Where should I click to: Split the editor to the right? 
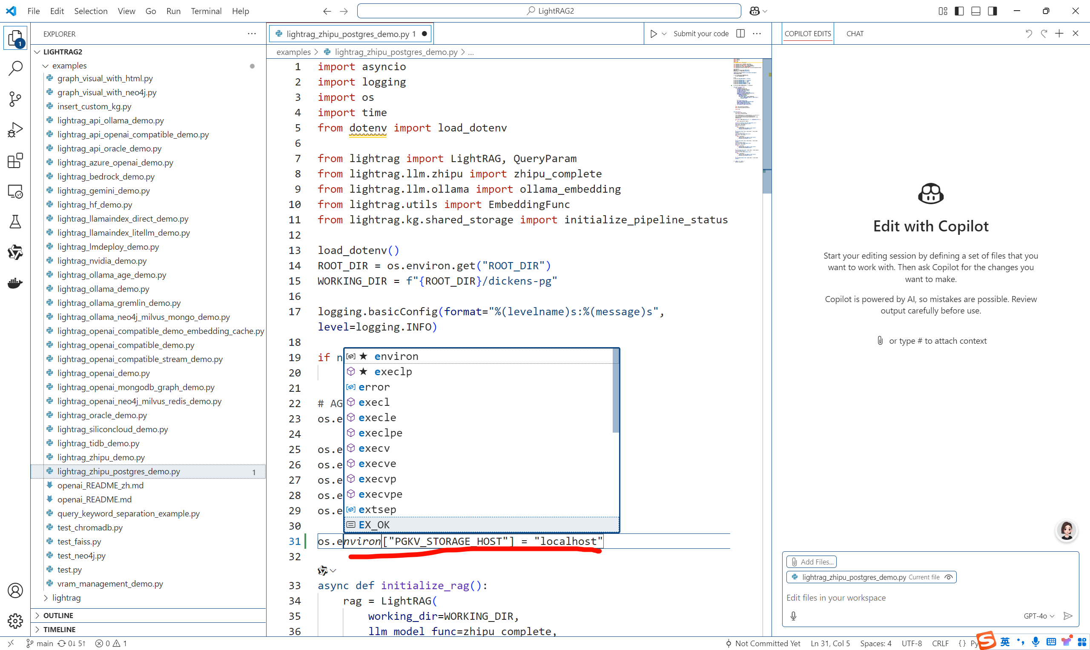point(740,34)
